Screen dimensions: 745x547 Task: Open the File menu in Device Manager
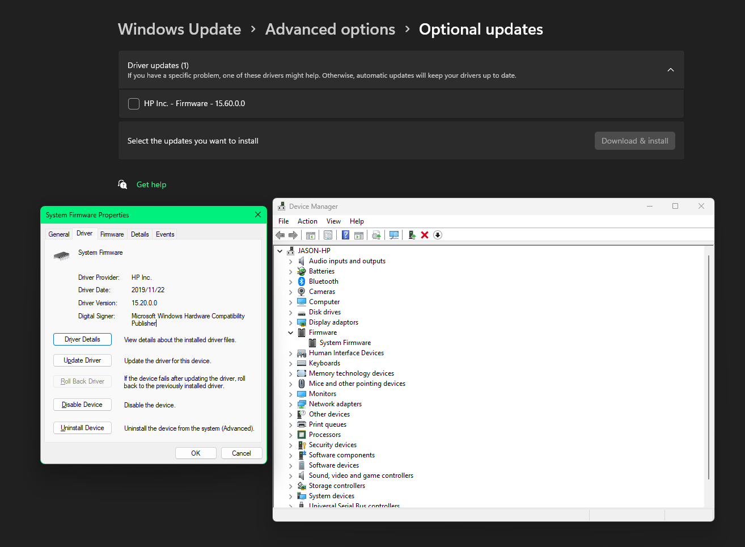click(x=283, y=221)
